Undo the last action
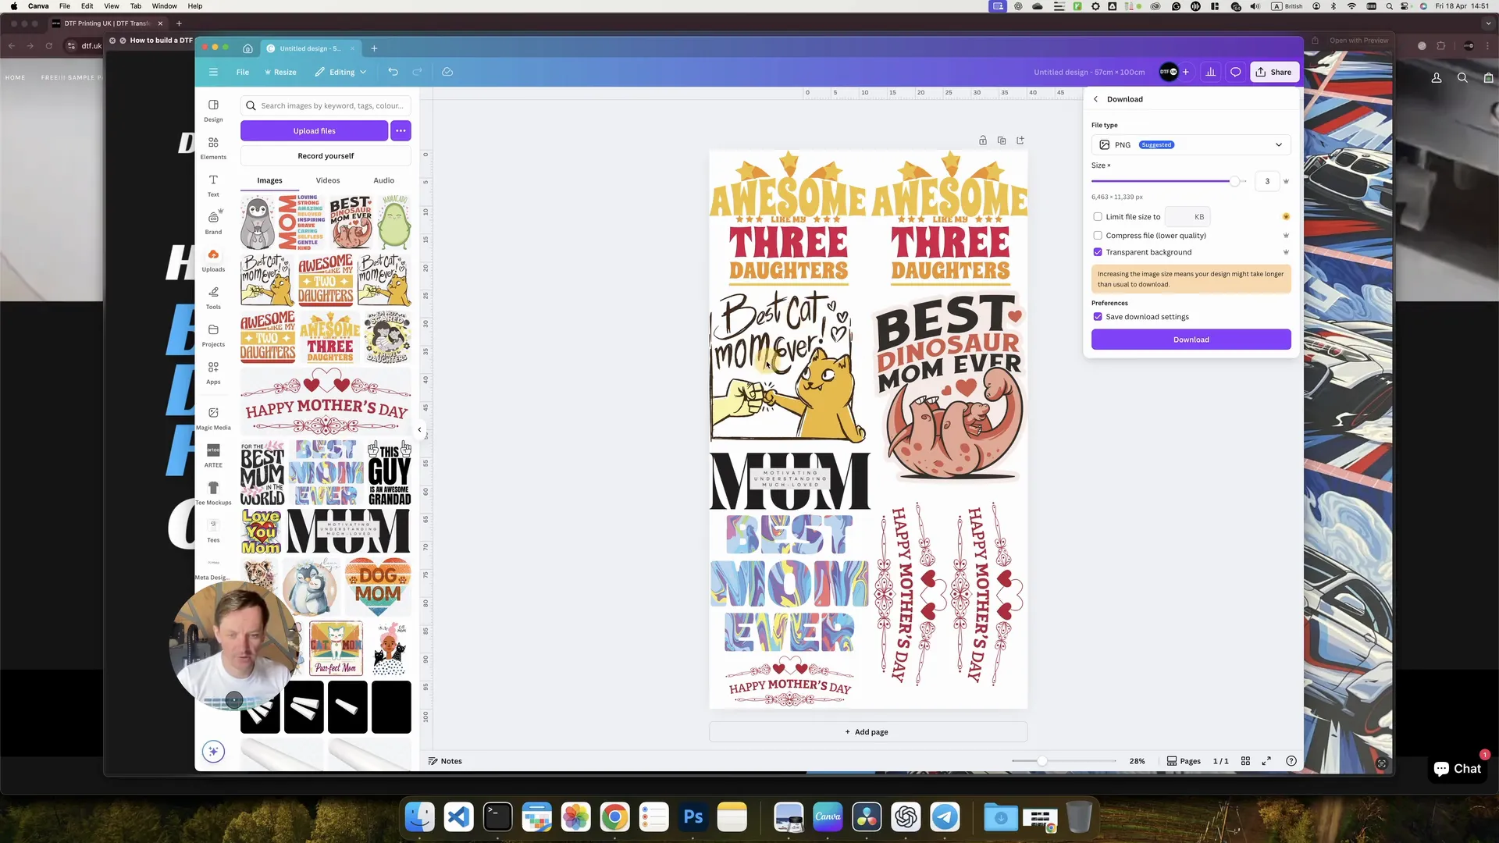 pyautogui.click(x=393, y=72)
